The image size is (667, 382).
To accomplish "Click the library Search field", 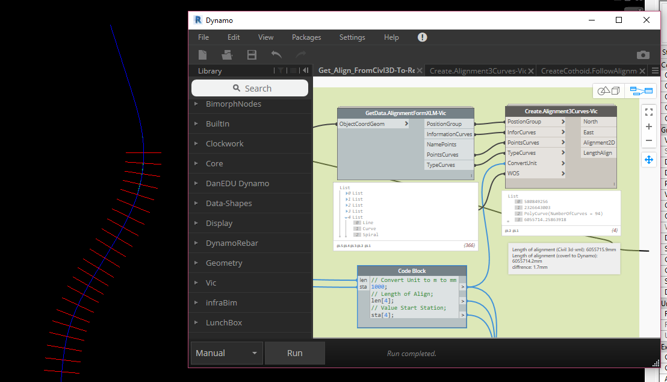I will point(250,88).
